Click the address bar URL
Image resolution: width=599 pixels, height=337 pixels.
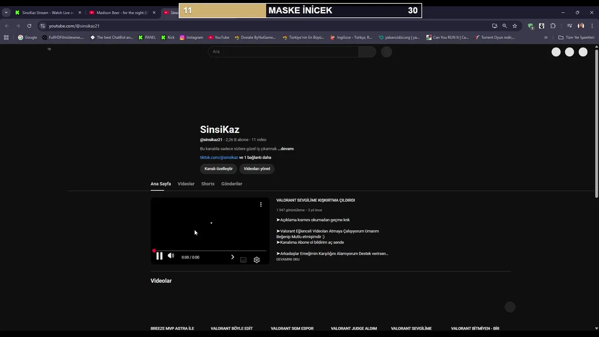[x=74, y=26]
